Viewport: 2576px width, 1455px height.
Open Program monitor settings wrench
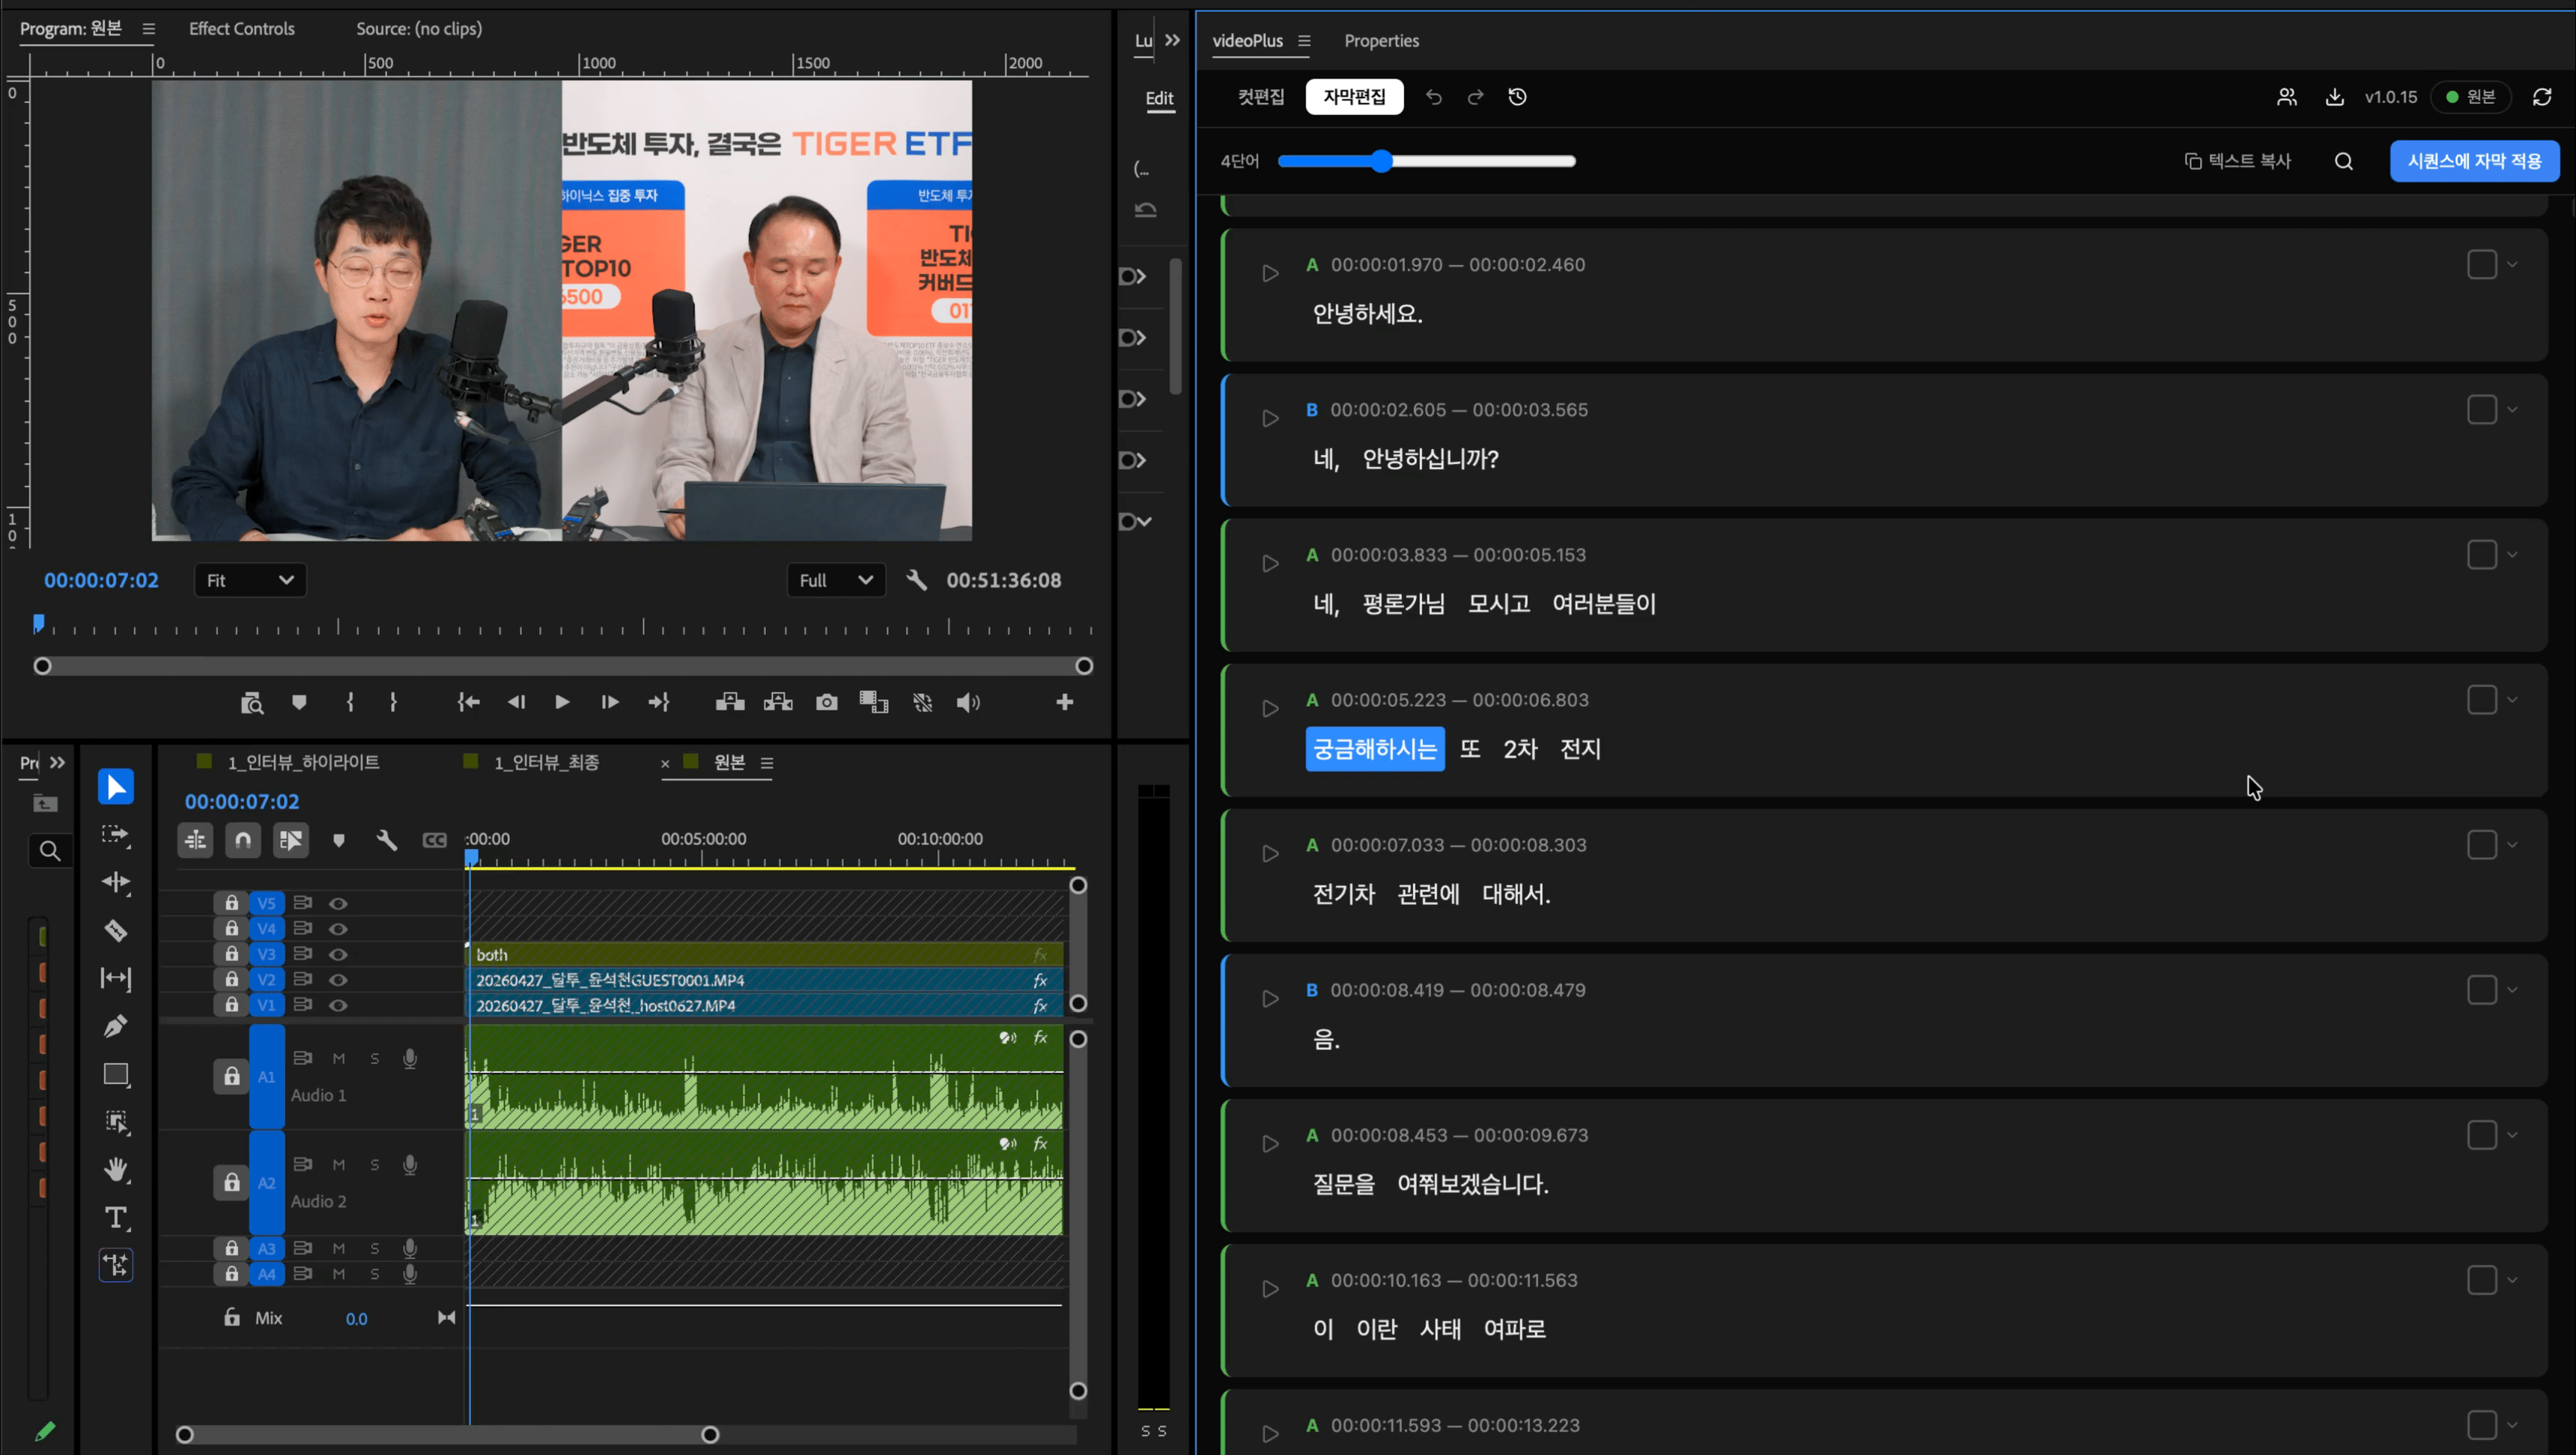[x=916, y=579]
